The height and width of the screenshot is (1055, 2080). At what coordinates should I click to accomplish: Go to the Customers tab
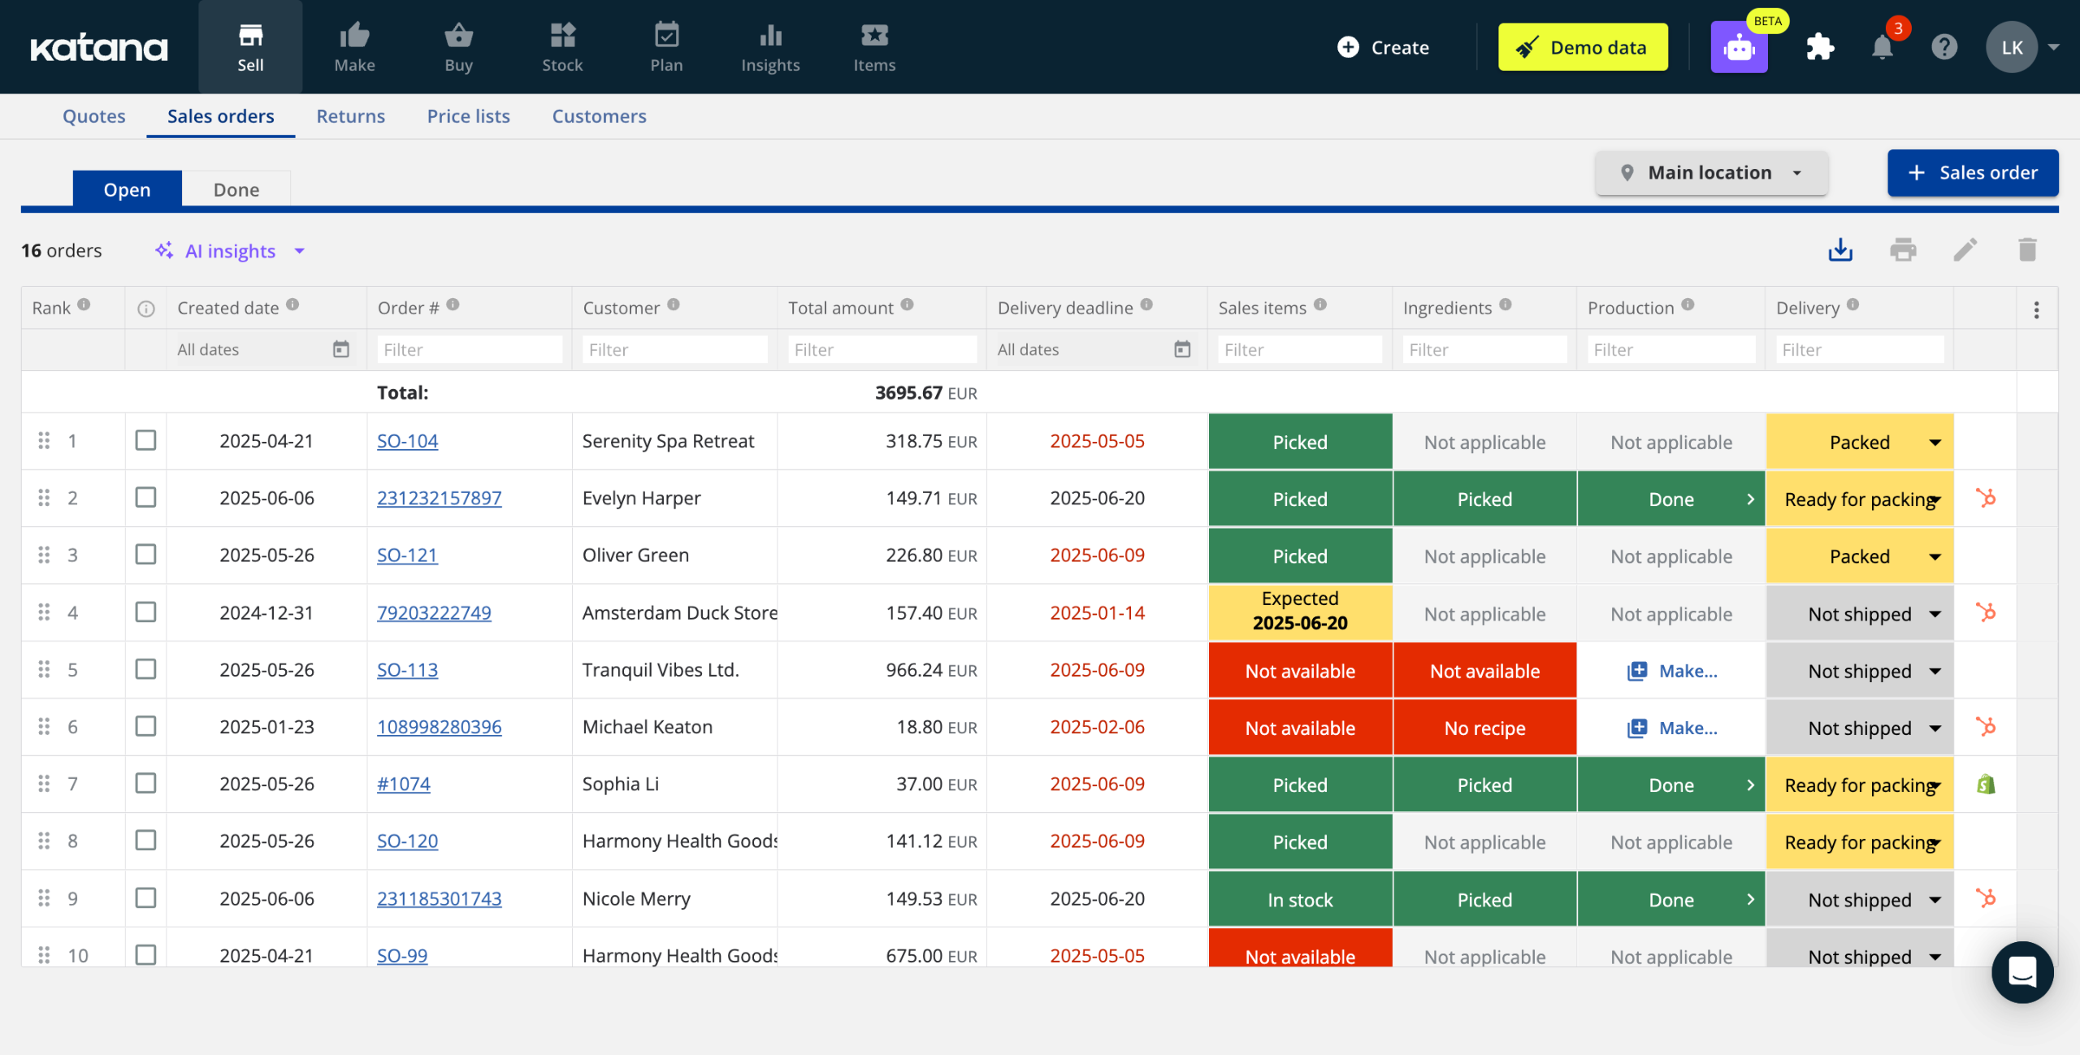tap(599, 116)
